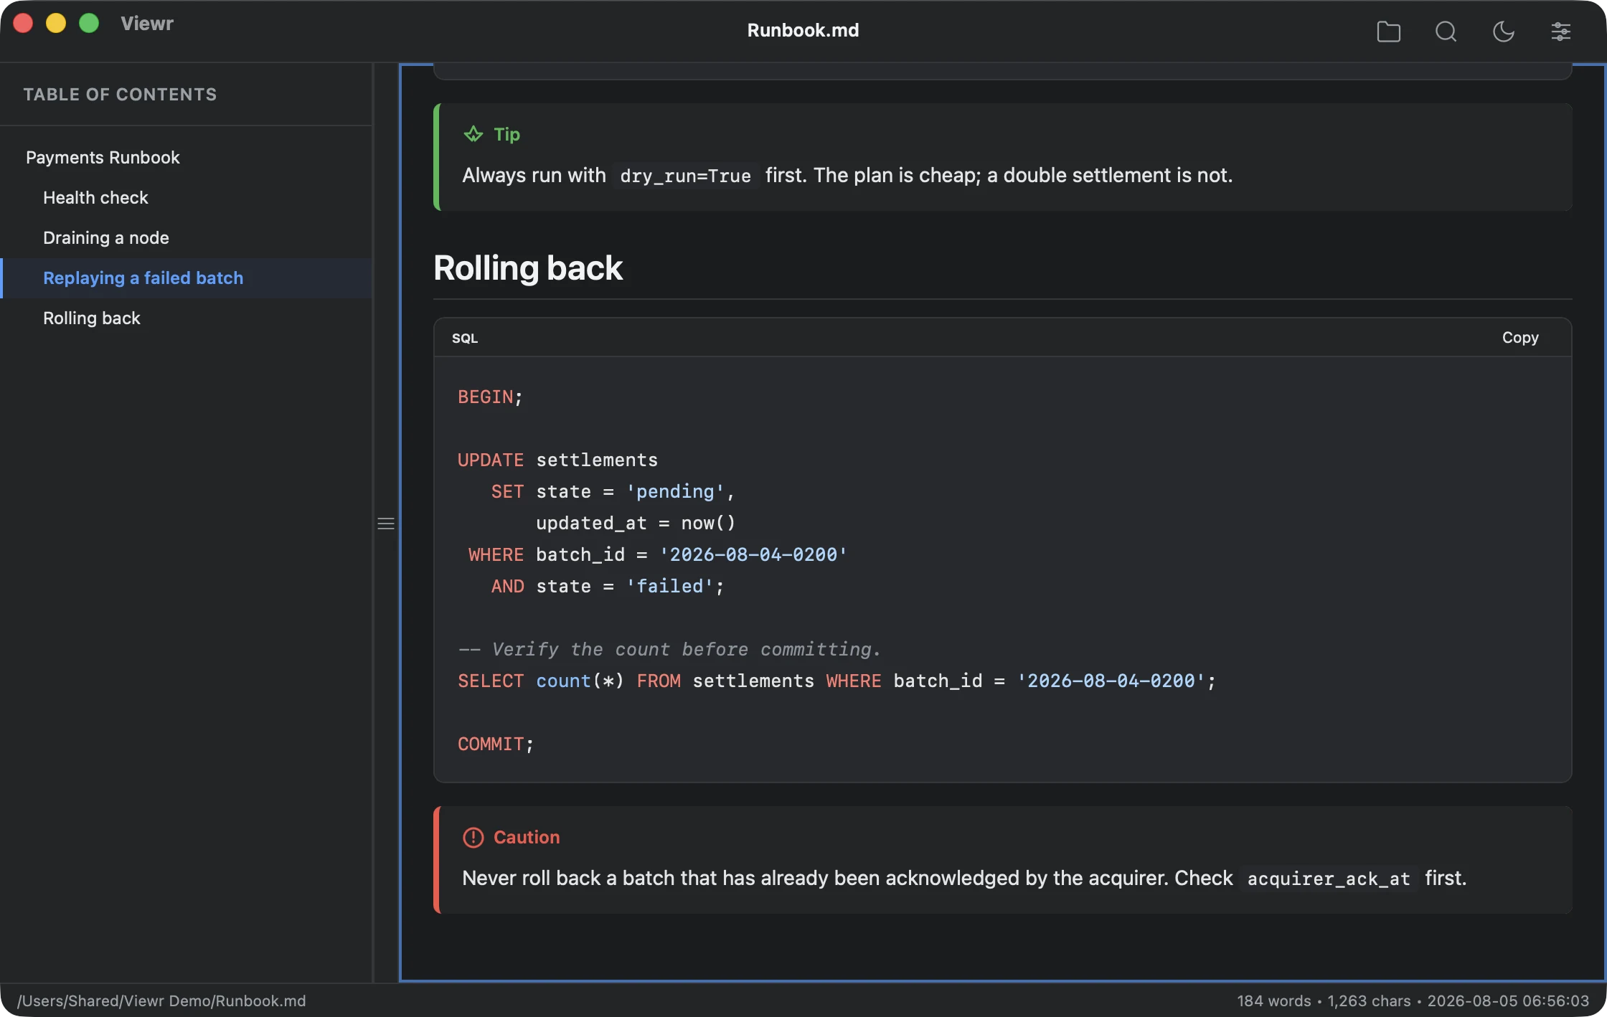Click the dry_run=True inline code
The width and height of the screenshot is (1607, 1017).
tap(685, 176)
